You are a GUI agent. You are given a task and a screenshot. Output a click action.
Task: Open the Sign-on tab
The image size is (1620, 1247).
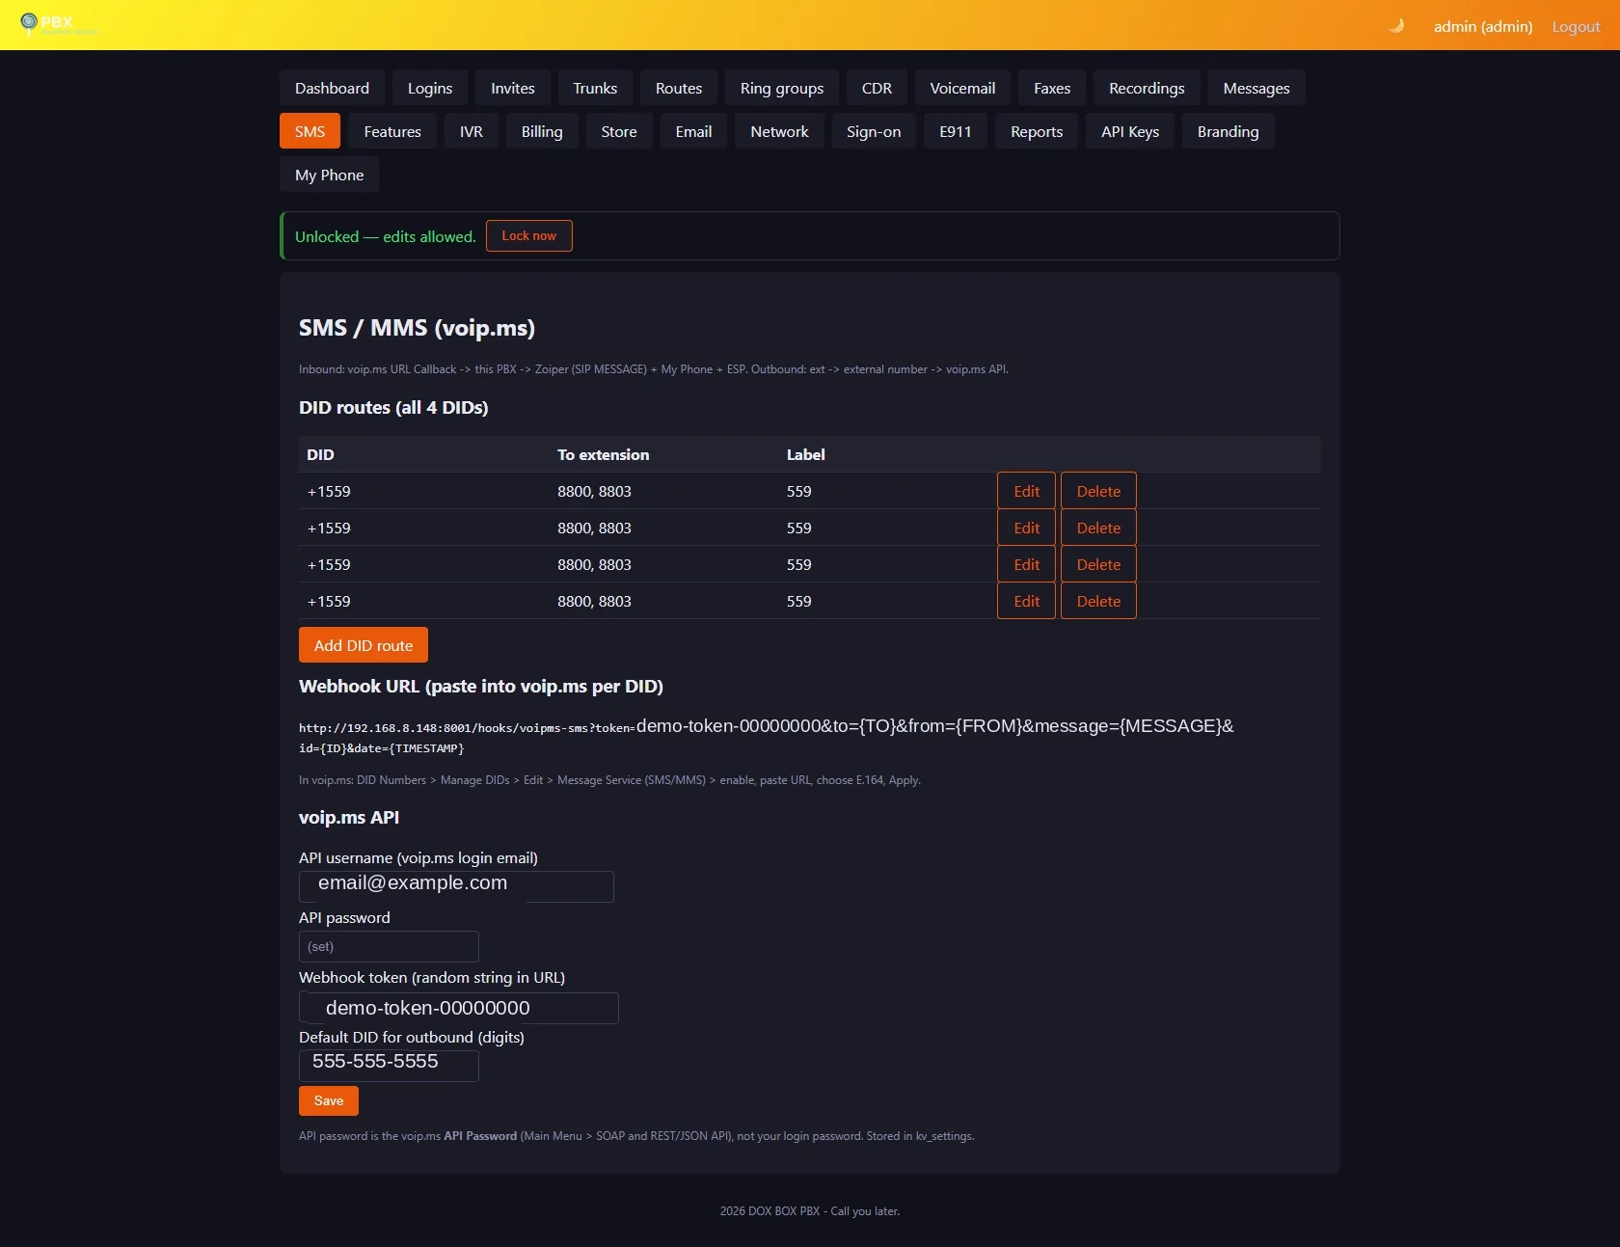click(x=874, y=131)
